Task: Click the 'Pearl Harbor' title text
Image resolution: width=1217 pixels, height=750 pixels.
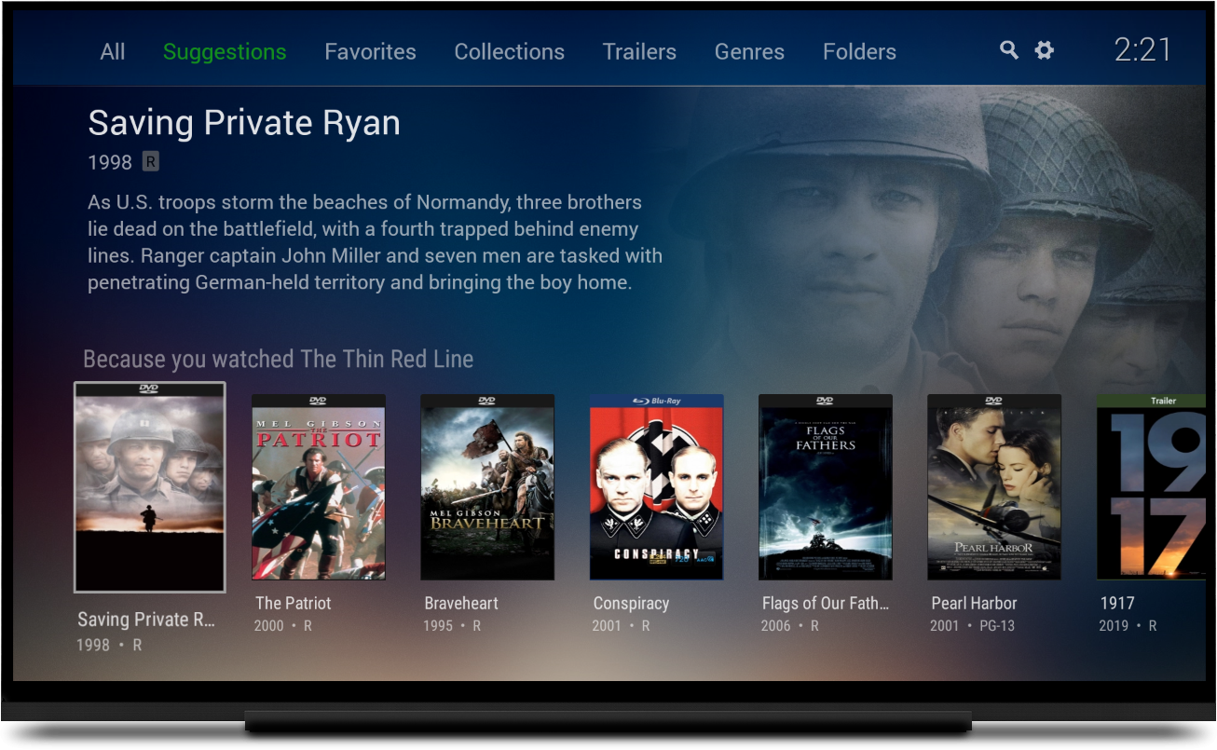Action: pos(974,603)
